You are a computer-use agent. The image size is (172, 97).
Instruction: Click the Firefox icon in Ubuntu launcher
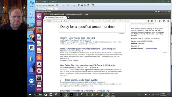[39, 30]
